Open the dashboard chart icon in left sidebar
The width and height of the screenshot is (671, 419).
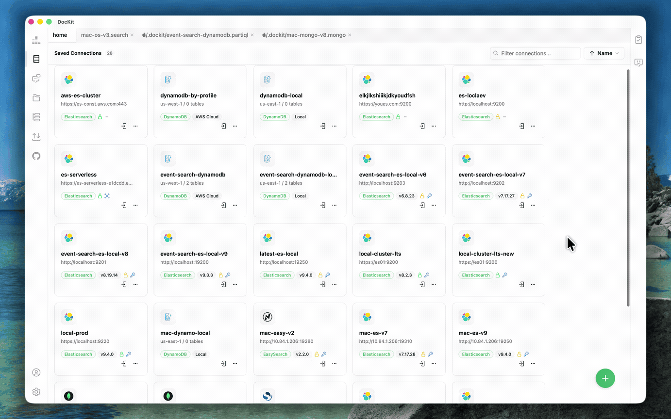tap(36, 40)
